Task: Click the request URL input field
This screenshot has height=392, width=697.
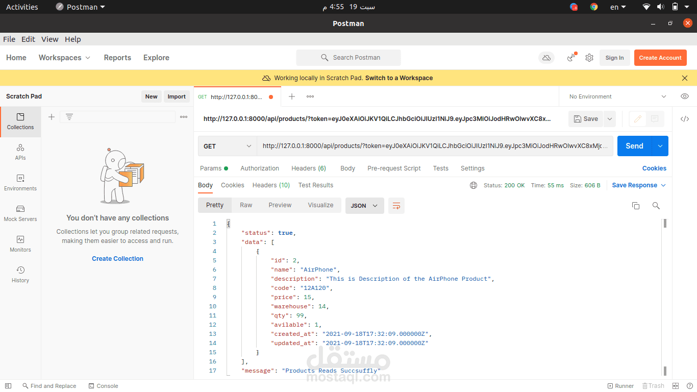Action: click(x=435, y=146)
